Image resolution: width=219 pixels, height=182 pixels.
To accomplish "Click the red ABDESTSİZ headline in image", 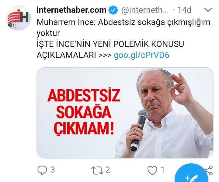I will pyautogui.click(x=84, y=95).
